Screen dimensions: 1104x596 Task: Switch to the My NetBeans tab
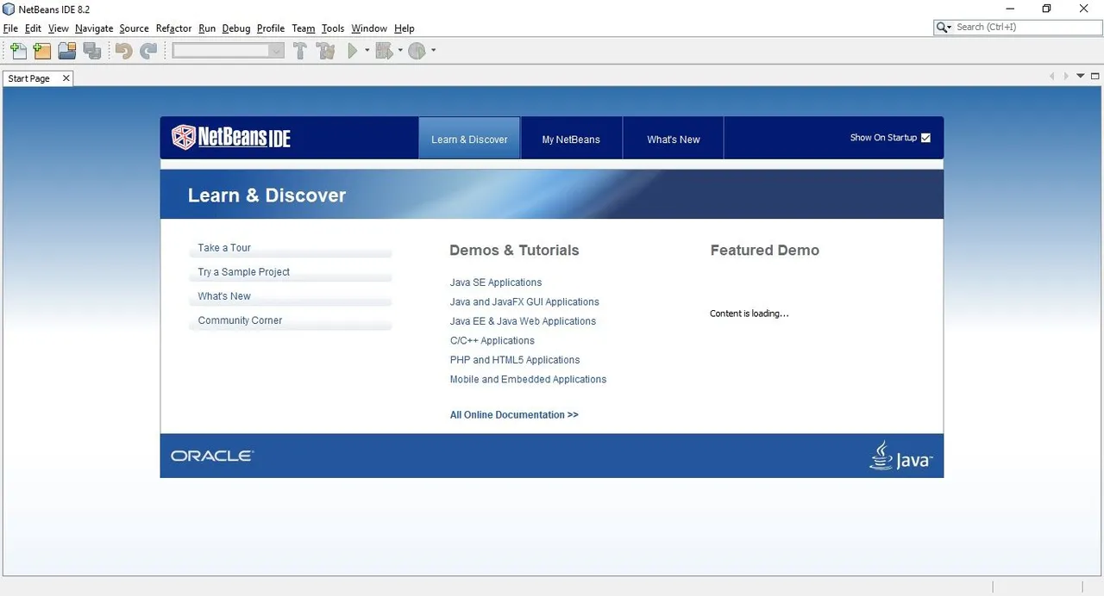pos(571,139)
